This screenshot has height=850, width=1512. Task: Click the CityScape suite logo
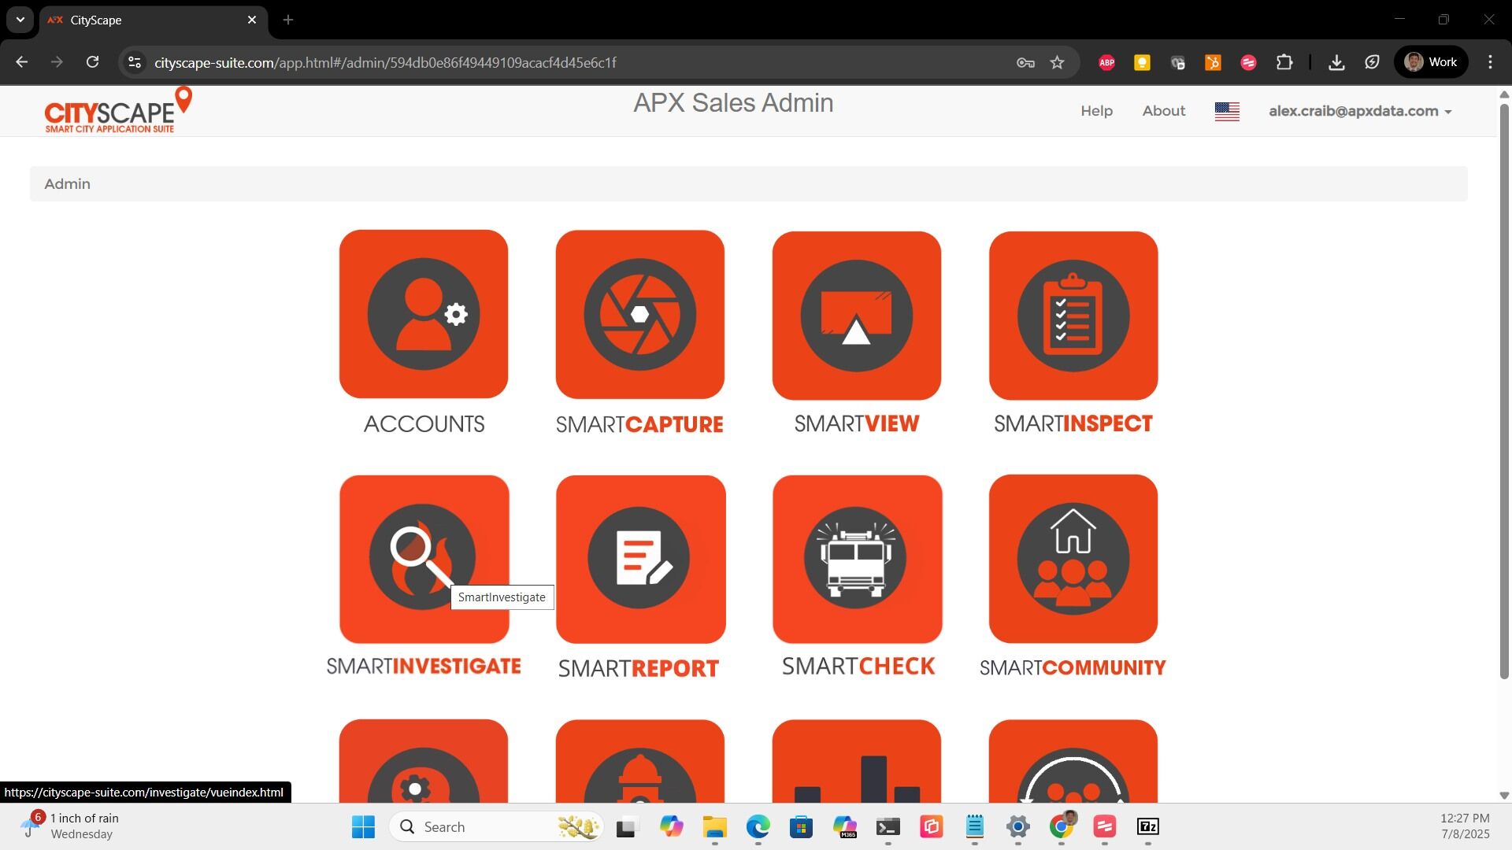pos(117,110)
